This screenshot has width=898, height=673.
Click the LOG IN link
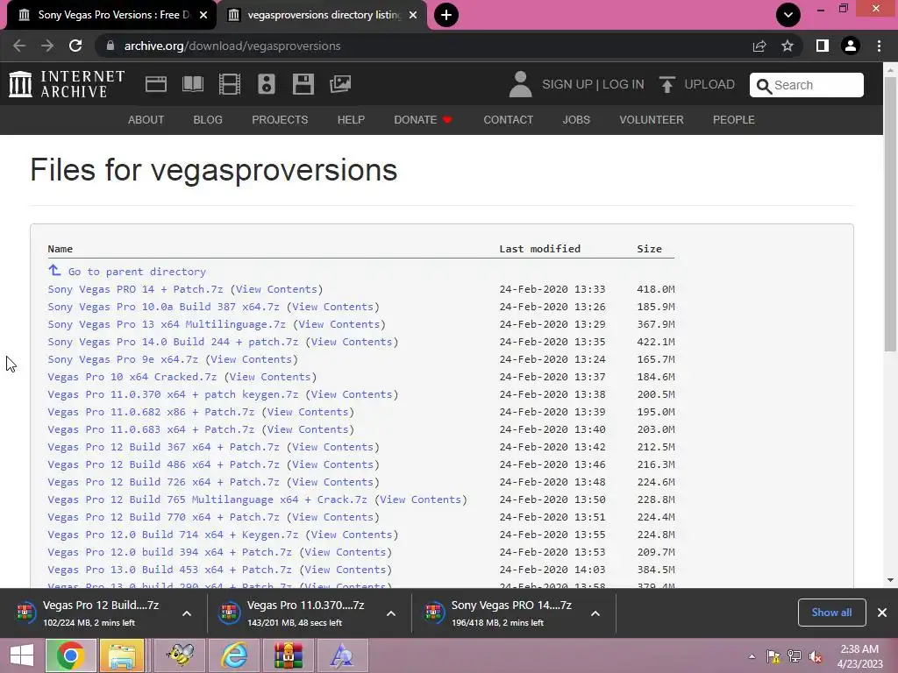[x=624, y=84]
